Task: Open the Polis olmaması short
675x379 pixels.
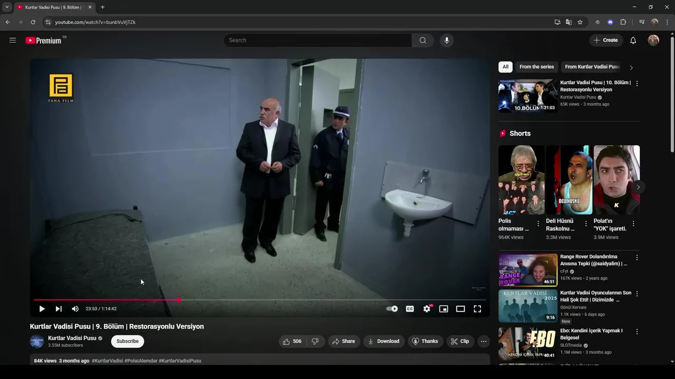Action: point(521,179)
